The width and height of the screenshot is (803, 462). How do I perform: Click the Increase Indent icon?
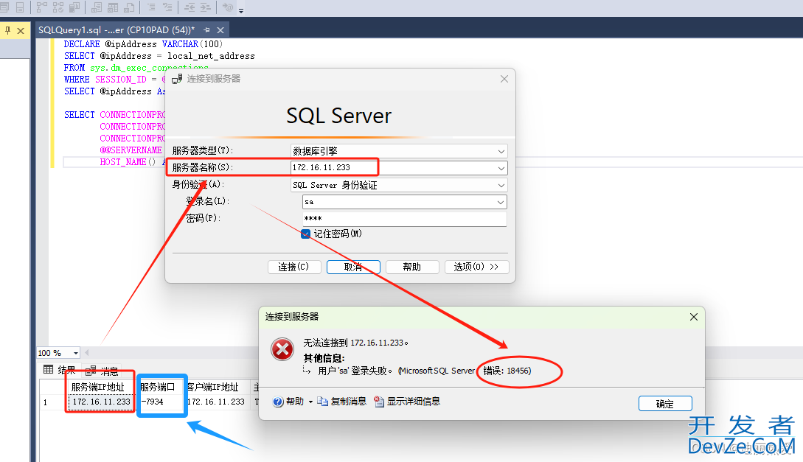click(206, 7)
